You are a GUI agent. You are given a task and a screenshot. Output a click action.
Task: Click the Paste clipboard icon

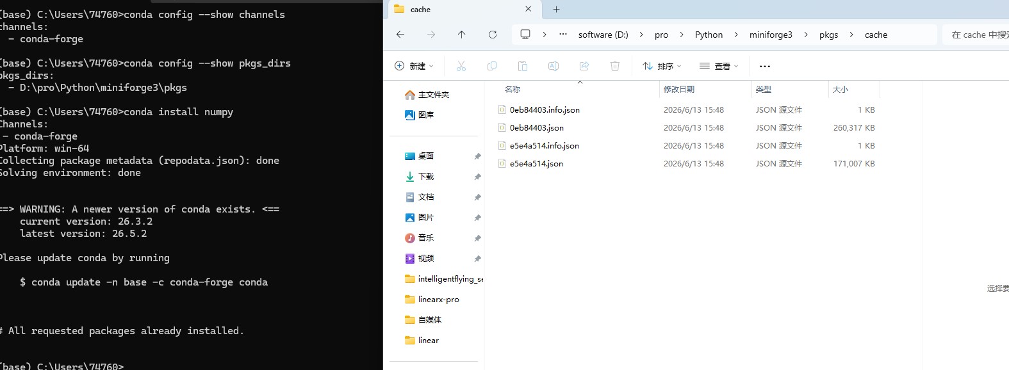pos(523,66)
